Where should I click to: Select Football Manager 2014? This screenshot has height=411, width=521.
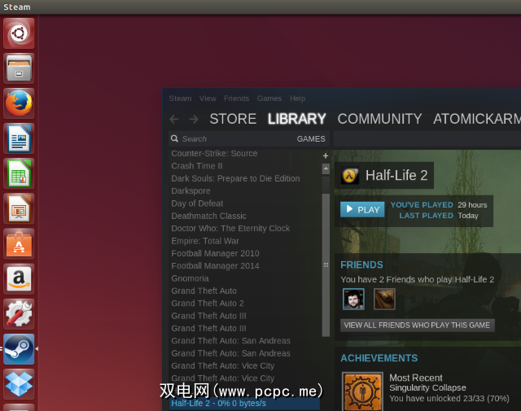[215, 266]
